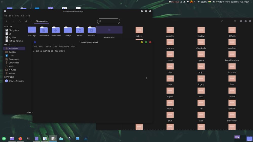Viewport: 253px width, 142px height.
Task: Go to home folder via toolbar icon
Action: 26,21
